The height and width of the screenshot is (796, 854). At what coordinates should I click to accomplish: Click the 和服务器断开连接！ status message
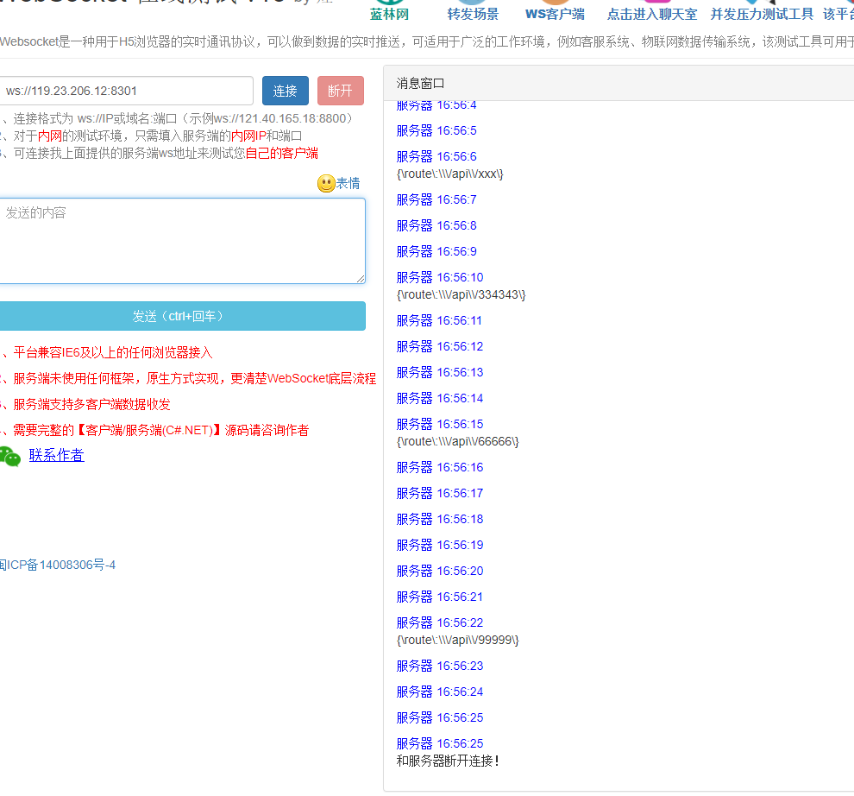448,761
